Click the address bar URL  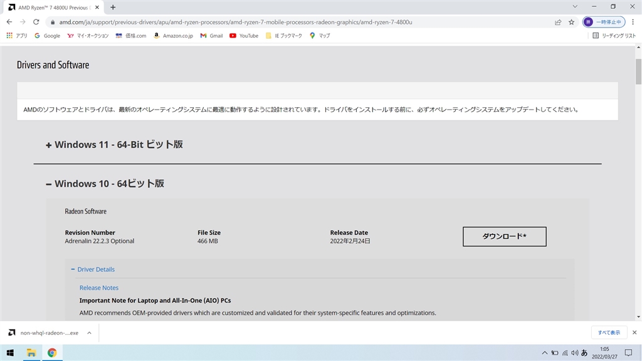coord(236,22)
